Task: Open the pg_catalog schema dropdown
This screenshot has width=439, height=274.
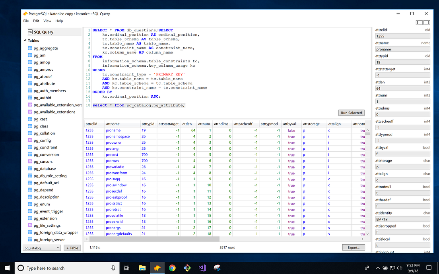Action: coord(41,247)
